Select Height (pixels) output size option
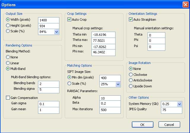 pyautogui.click(x=8, y=25)
